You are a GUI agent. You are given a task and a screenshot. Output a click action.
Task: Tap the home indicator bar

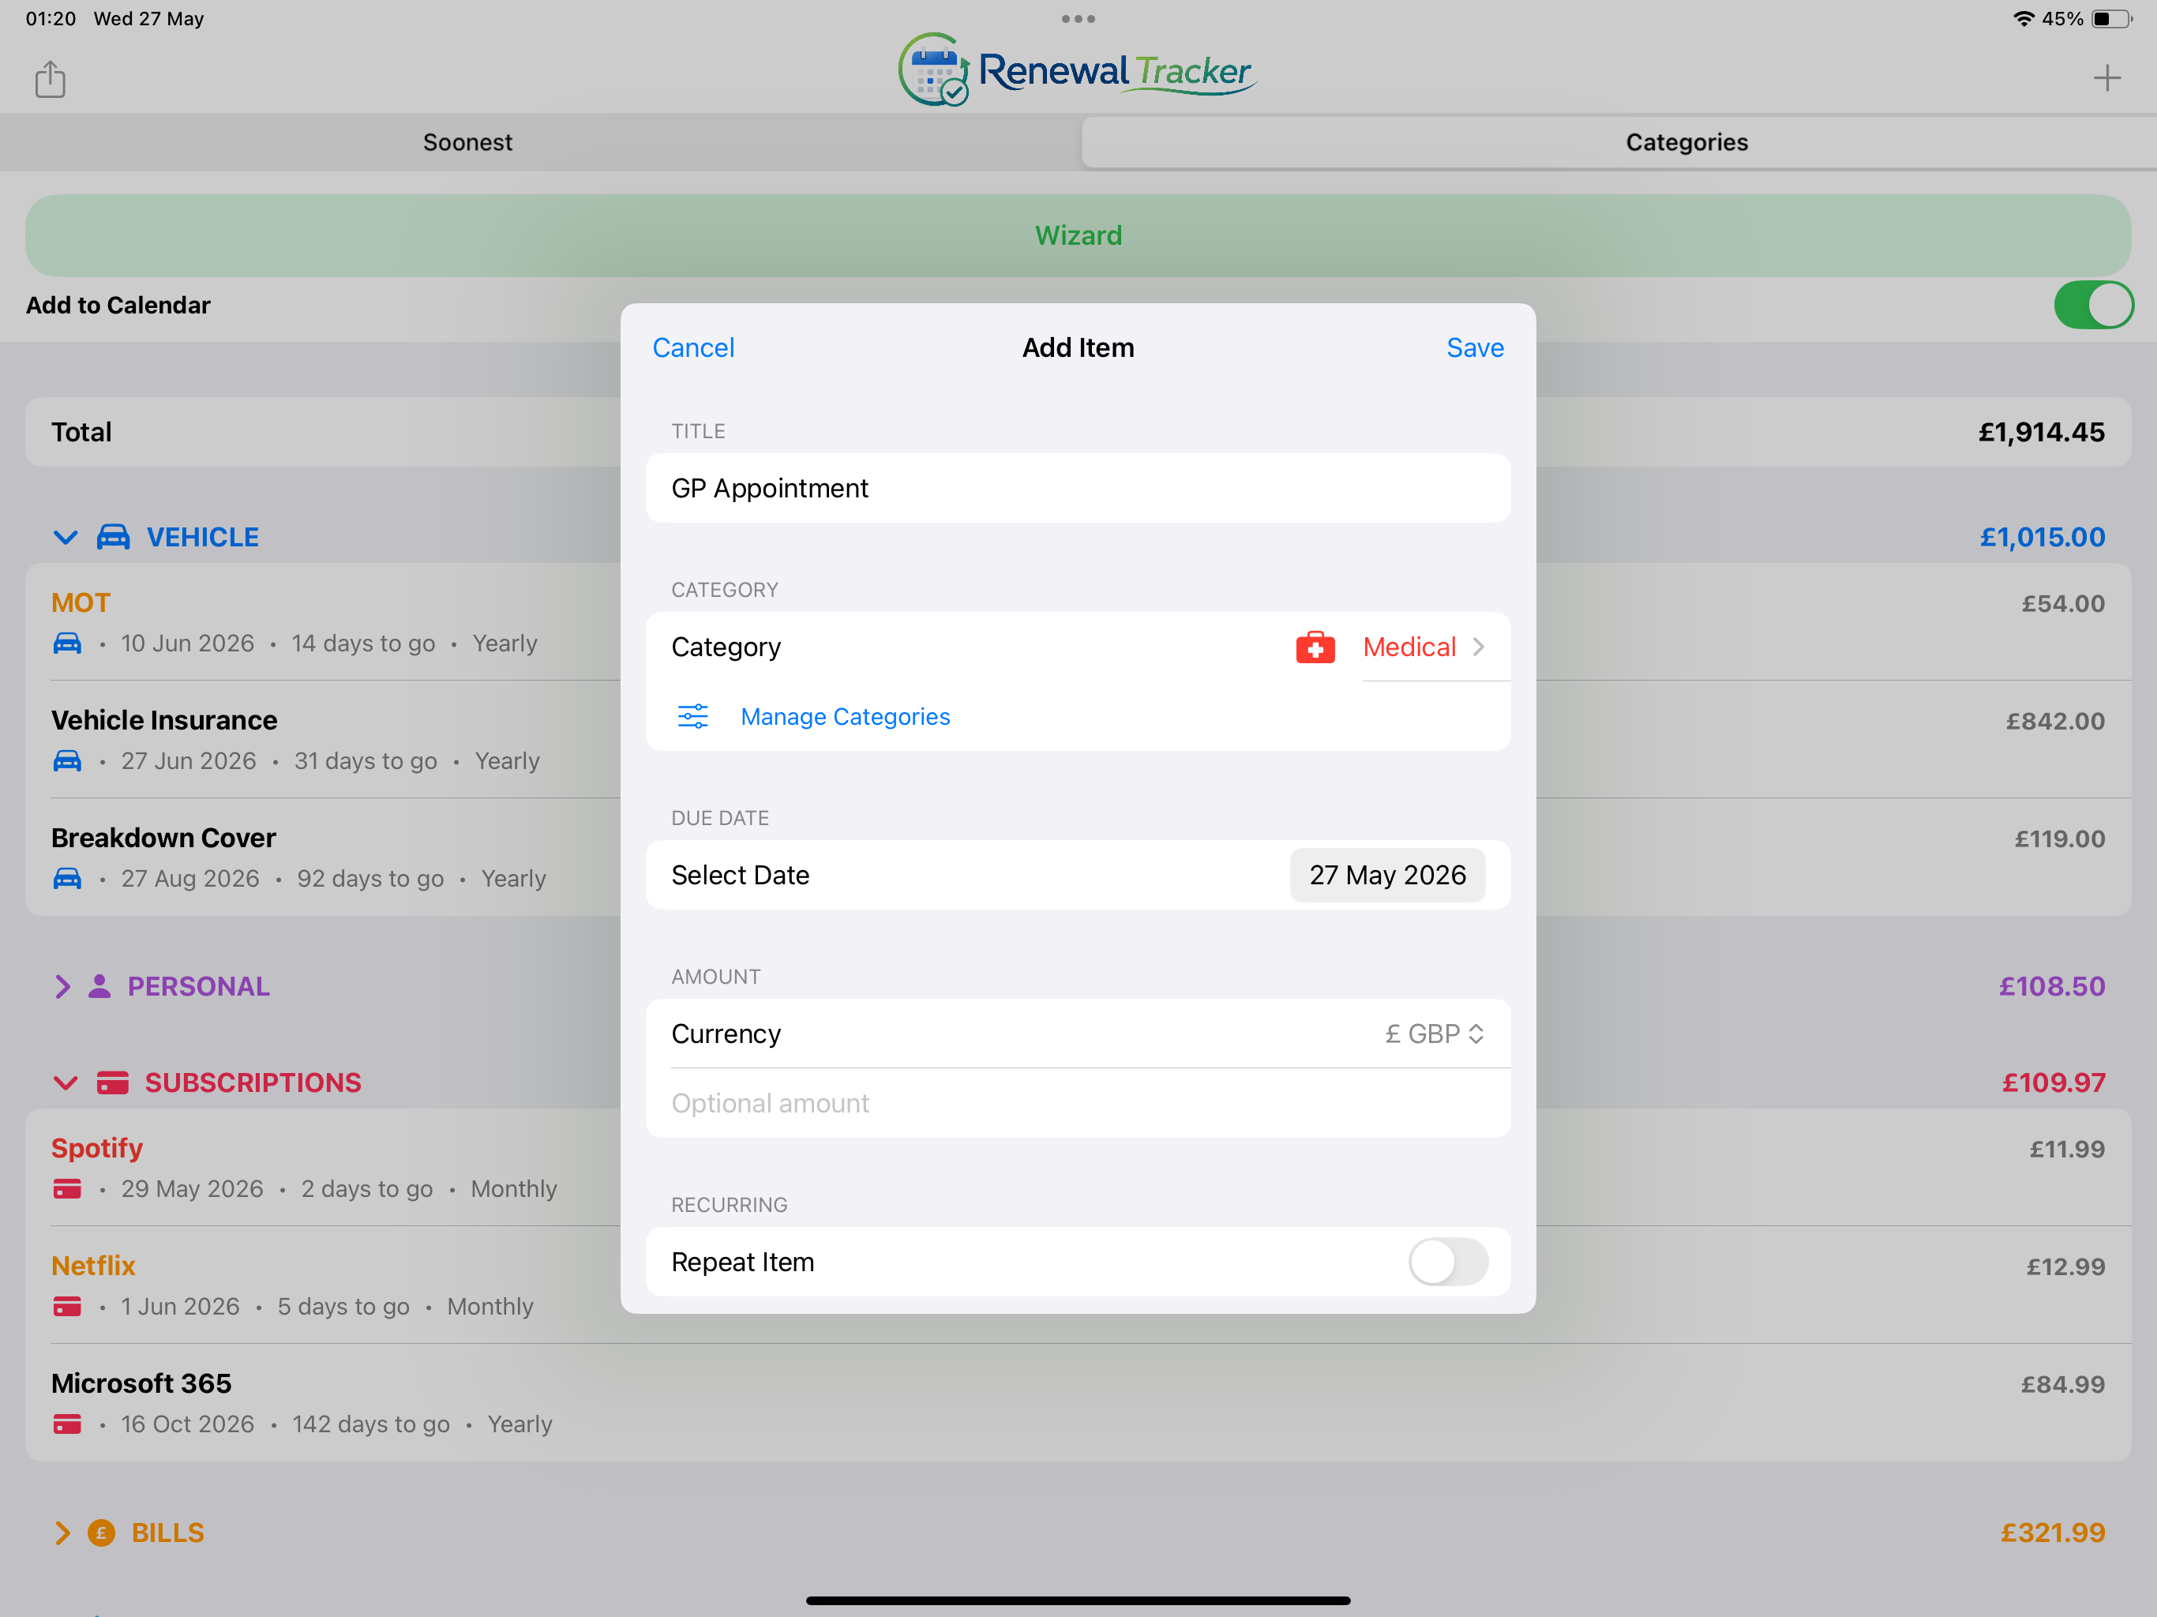pyautogui.click(x=1078, y=1600)
